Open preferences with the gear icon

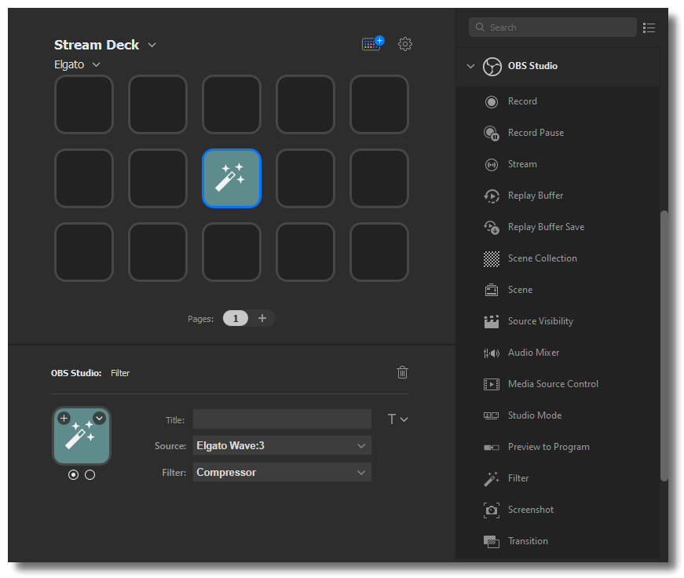[404, 44]
